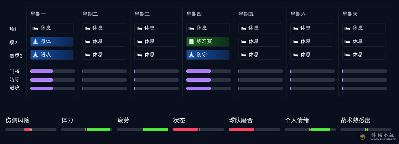Pick Friday 项1 休息 slot
Viewport: 399px width, 144px height.
tap(260, 28)
